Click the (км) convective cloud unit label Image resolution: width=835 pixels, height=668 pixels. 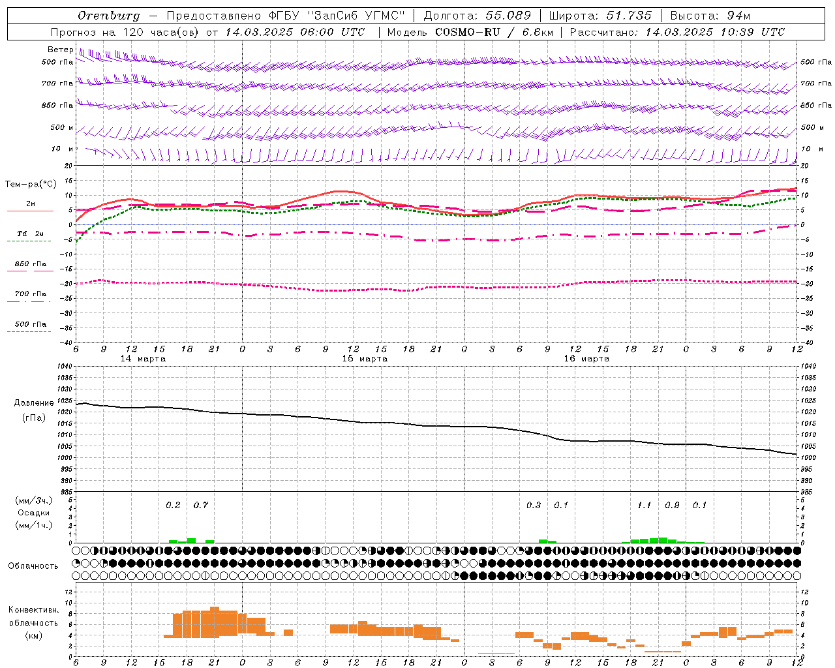coord(34,635)
